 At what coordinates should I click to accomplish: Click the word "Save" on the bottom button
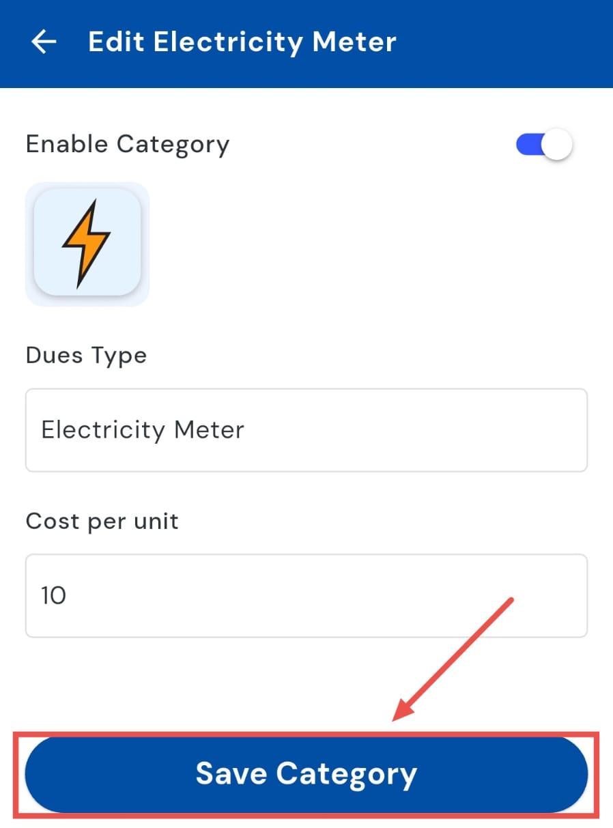[231, 774]
